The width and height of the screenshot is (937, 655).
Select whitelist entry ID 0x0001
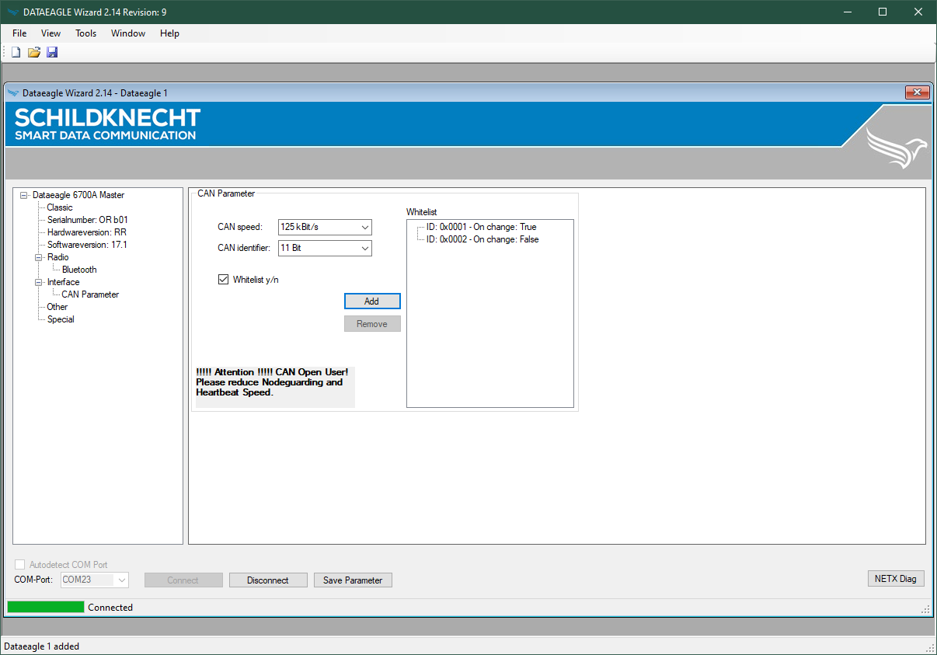click(481, 227)
